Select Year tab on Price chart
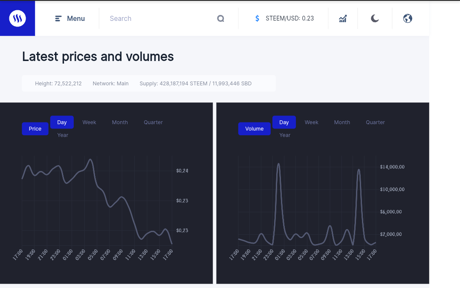This screenshot has height=288, width=460. pos(63,135)
